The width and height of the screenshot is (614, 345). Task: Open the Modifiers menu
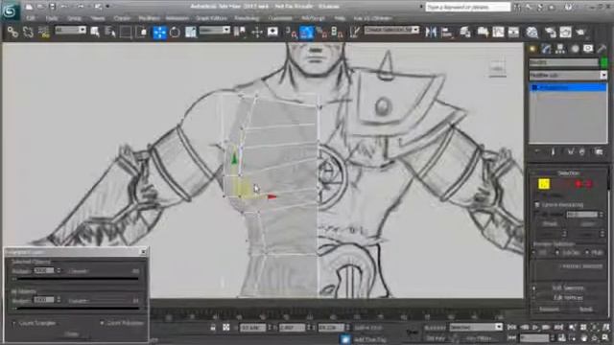click(149, 18)
